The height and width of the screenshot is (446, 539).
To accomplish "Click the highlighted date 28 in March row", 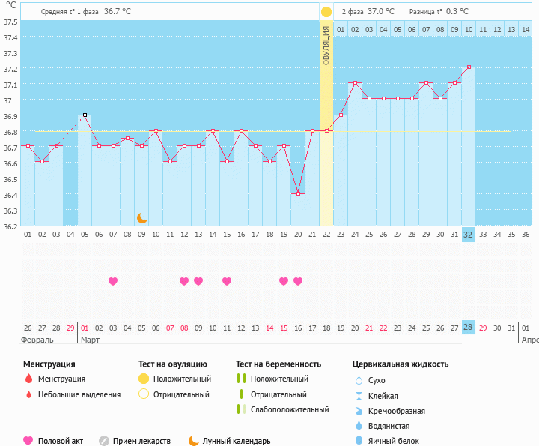I will [x=469, y=328].
